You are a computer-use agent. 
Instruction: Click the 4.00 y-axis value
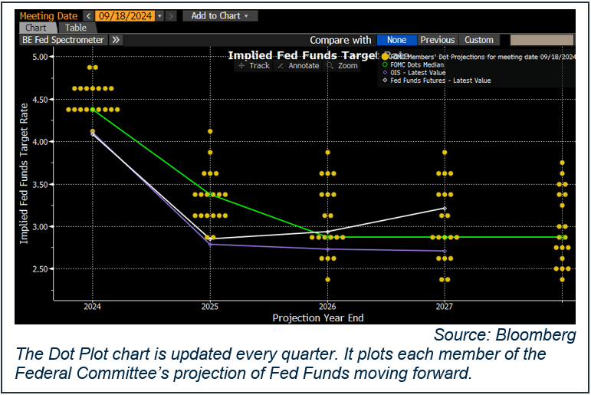tap(40, 142)
